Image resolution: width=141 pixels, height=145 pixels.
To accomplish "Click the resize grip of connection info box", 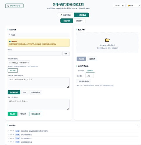I will pyautogui.click(x=68, y=87).
